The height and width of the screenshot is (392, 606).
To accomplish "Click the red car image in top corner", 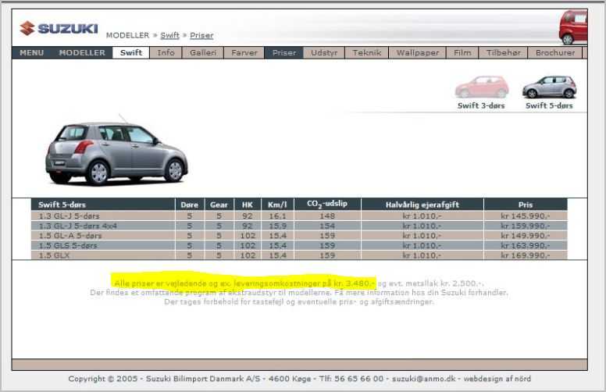I will click(x=573, y=27).
